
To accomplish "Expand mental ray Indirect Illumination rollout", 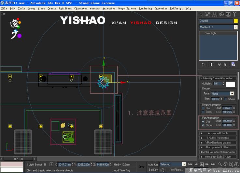I will (218, 152).
